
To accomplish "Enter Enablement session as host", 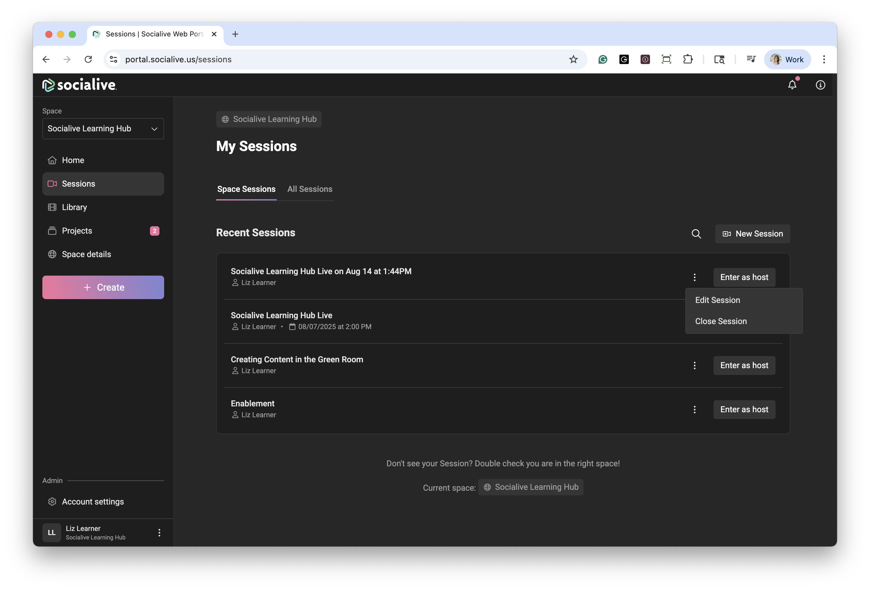I will pos(744,409).
